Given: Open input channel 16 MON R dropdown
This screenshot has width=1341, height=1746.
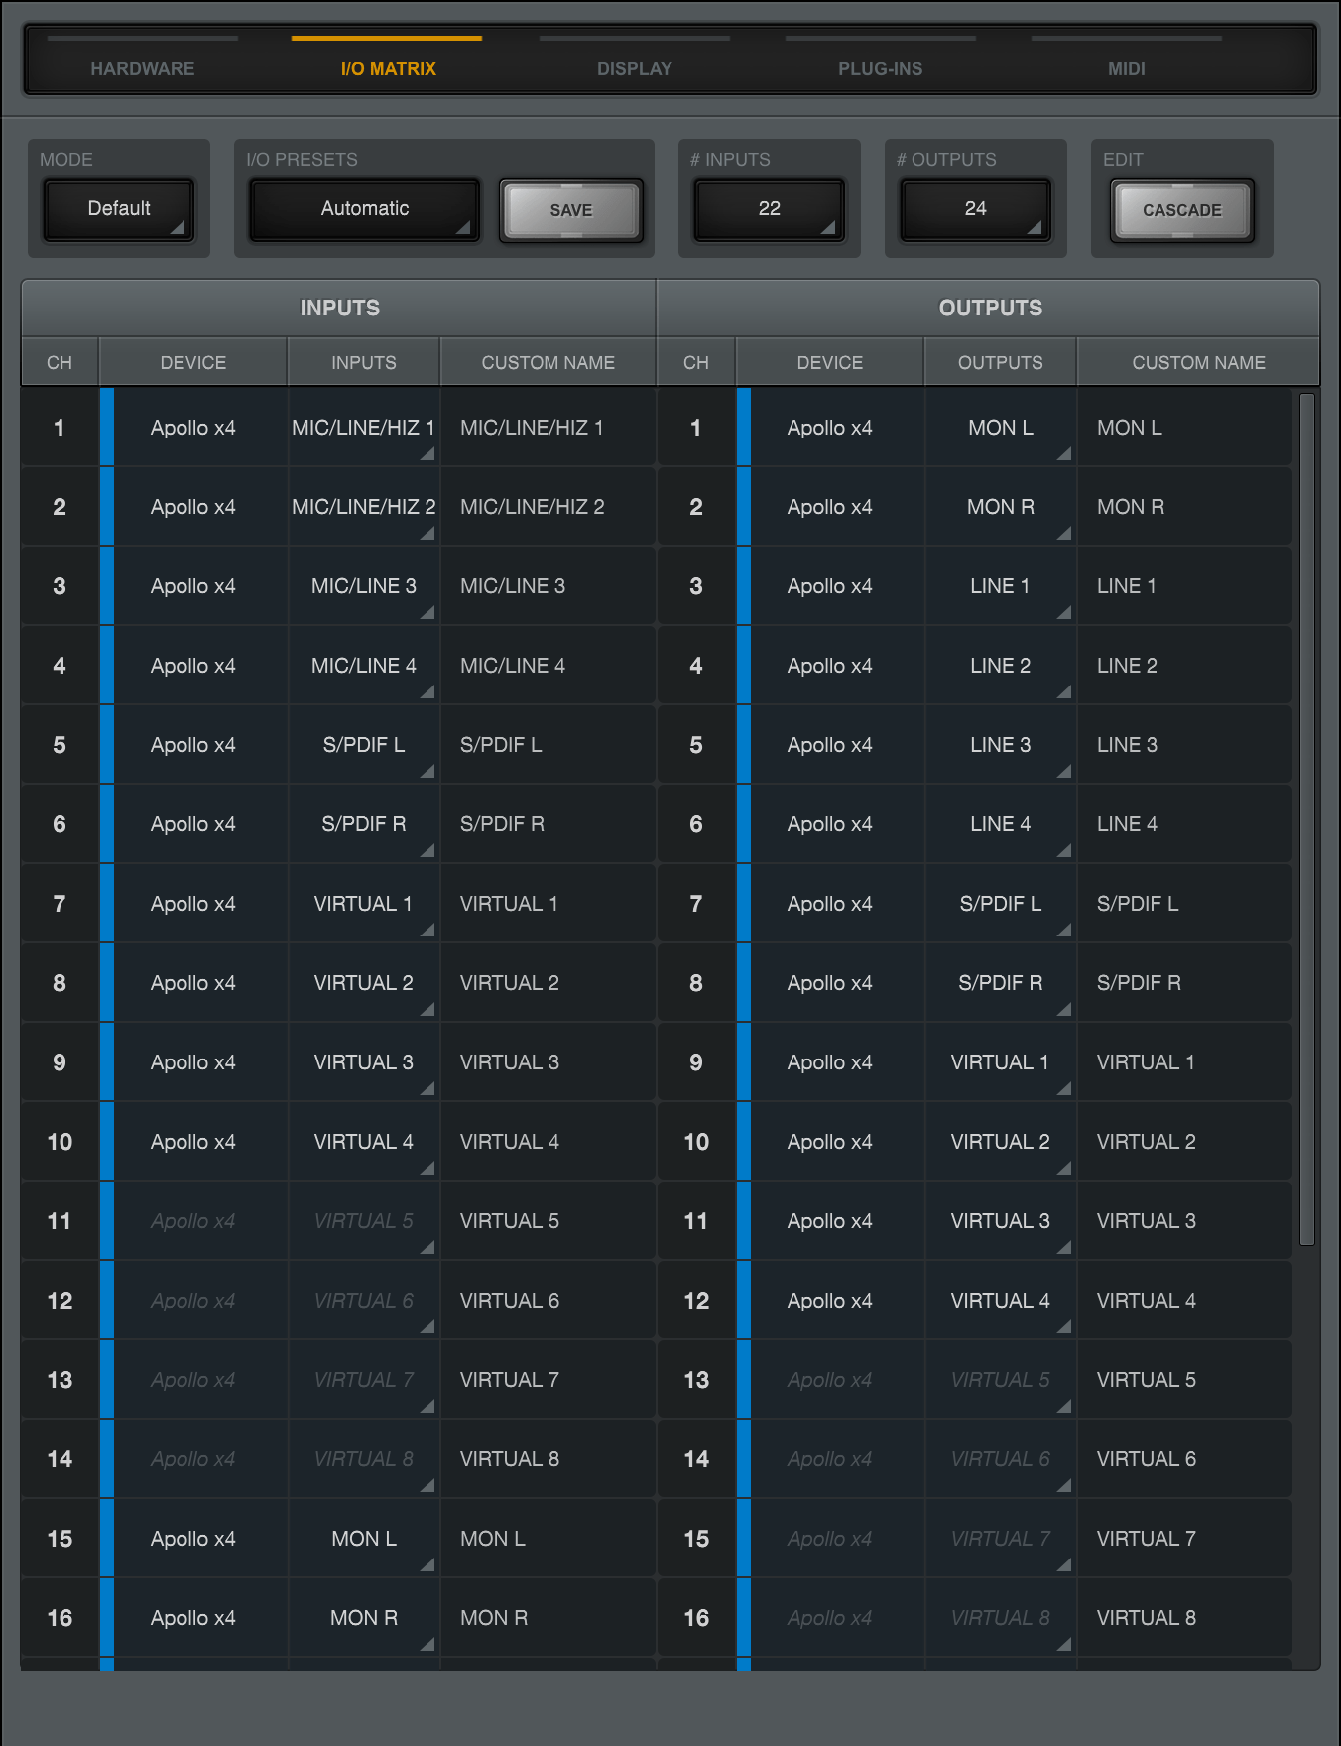Looking at the screenshot, I should click(364, 1618).
